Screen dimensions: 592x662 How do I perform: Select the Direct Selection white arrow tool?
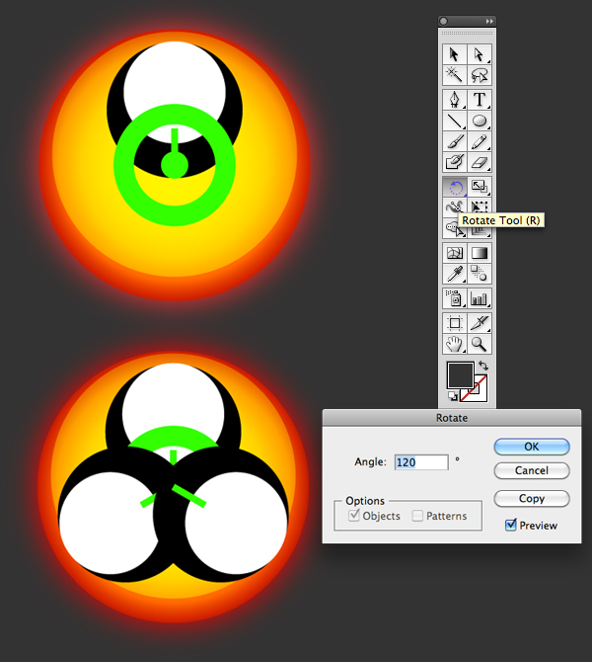click(x=480, y=54)
